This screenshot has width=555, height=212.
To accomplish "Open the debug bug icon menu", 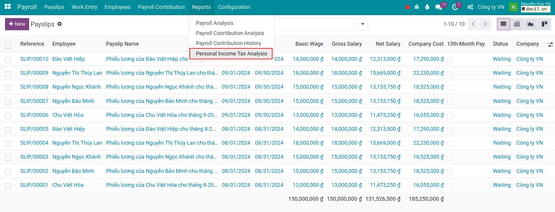I will 417,7.
